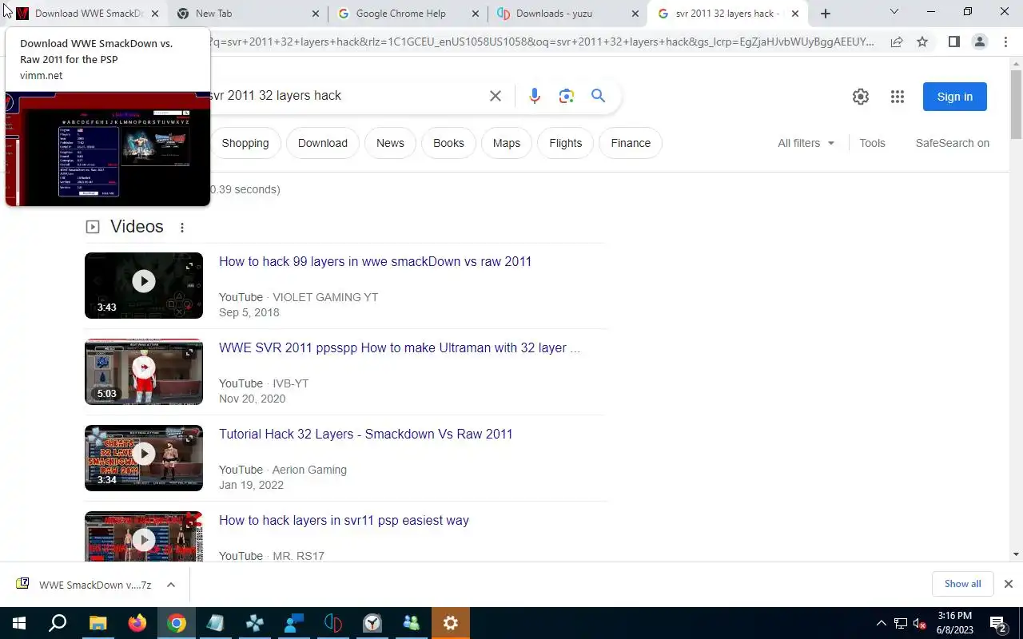Close the Downloads - yuzu tab
The height and width of the screenshot is (639, 1023).
coord(635,14)
